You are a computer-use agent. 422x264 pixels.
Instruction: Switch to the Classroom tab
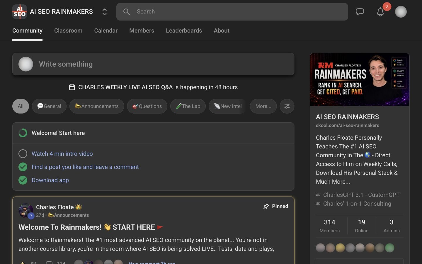point(68,31)
